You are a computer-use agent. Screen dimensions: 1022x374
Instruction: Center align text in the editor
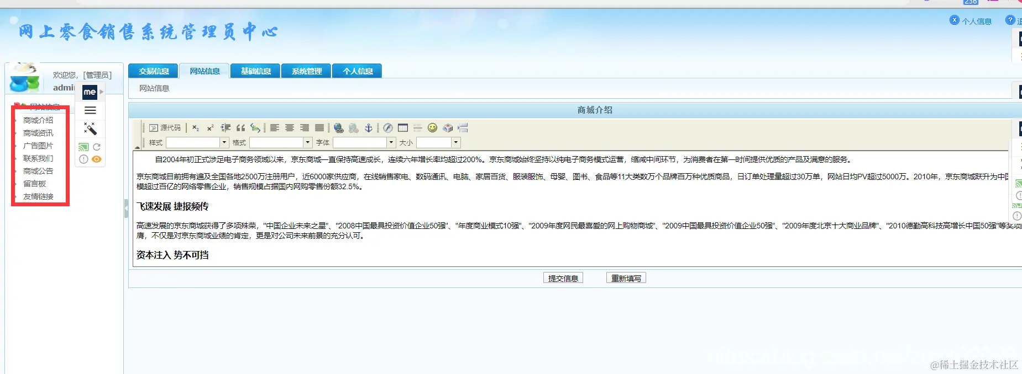click(290, 128)
